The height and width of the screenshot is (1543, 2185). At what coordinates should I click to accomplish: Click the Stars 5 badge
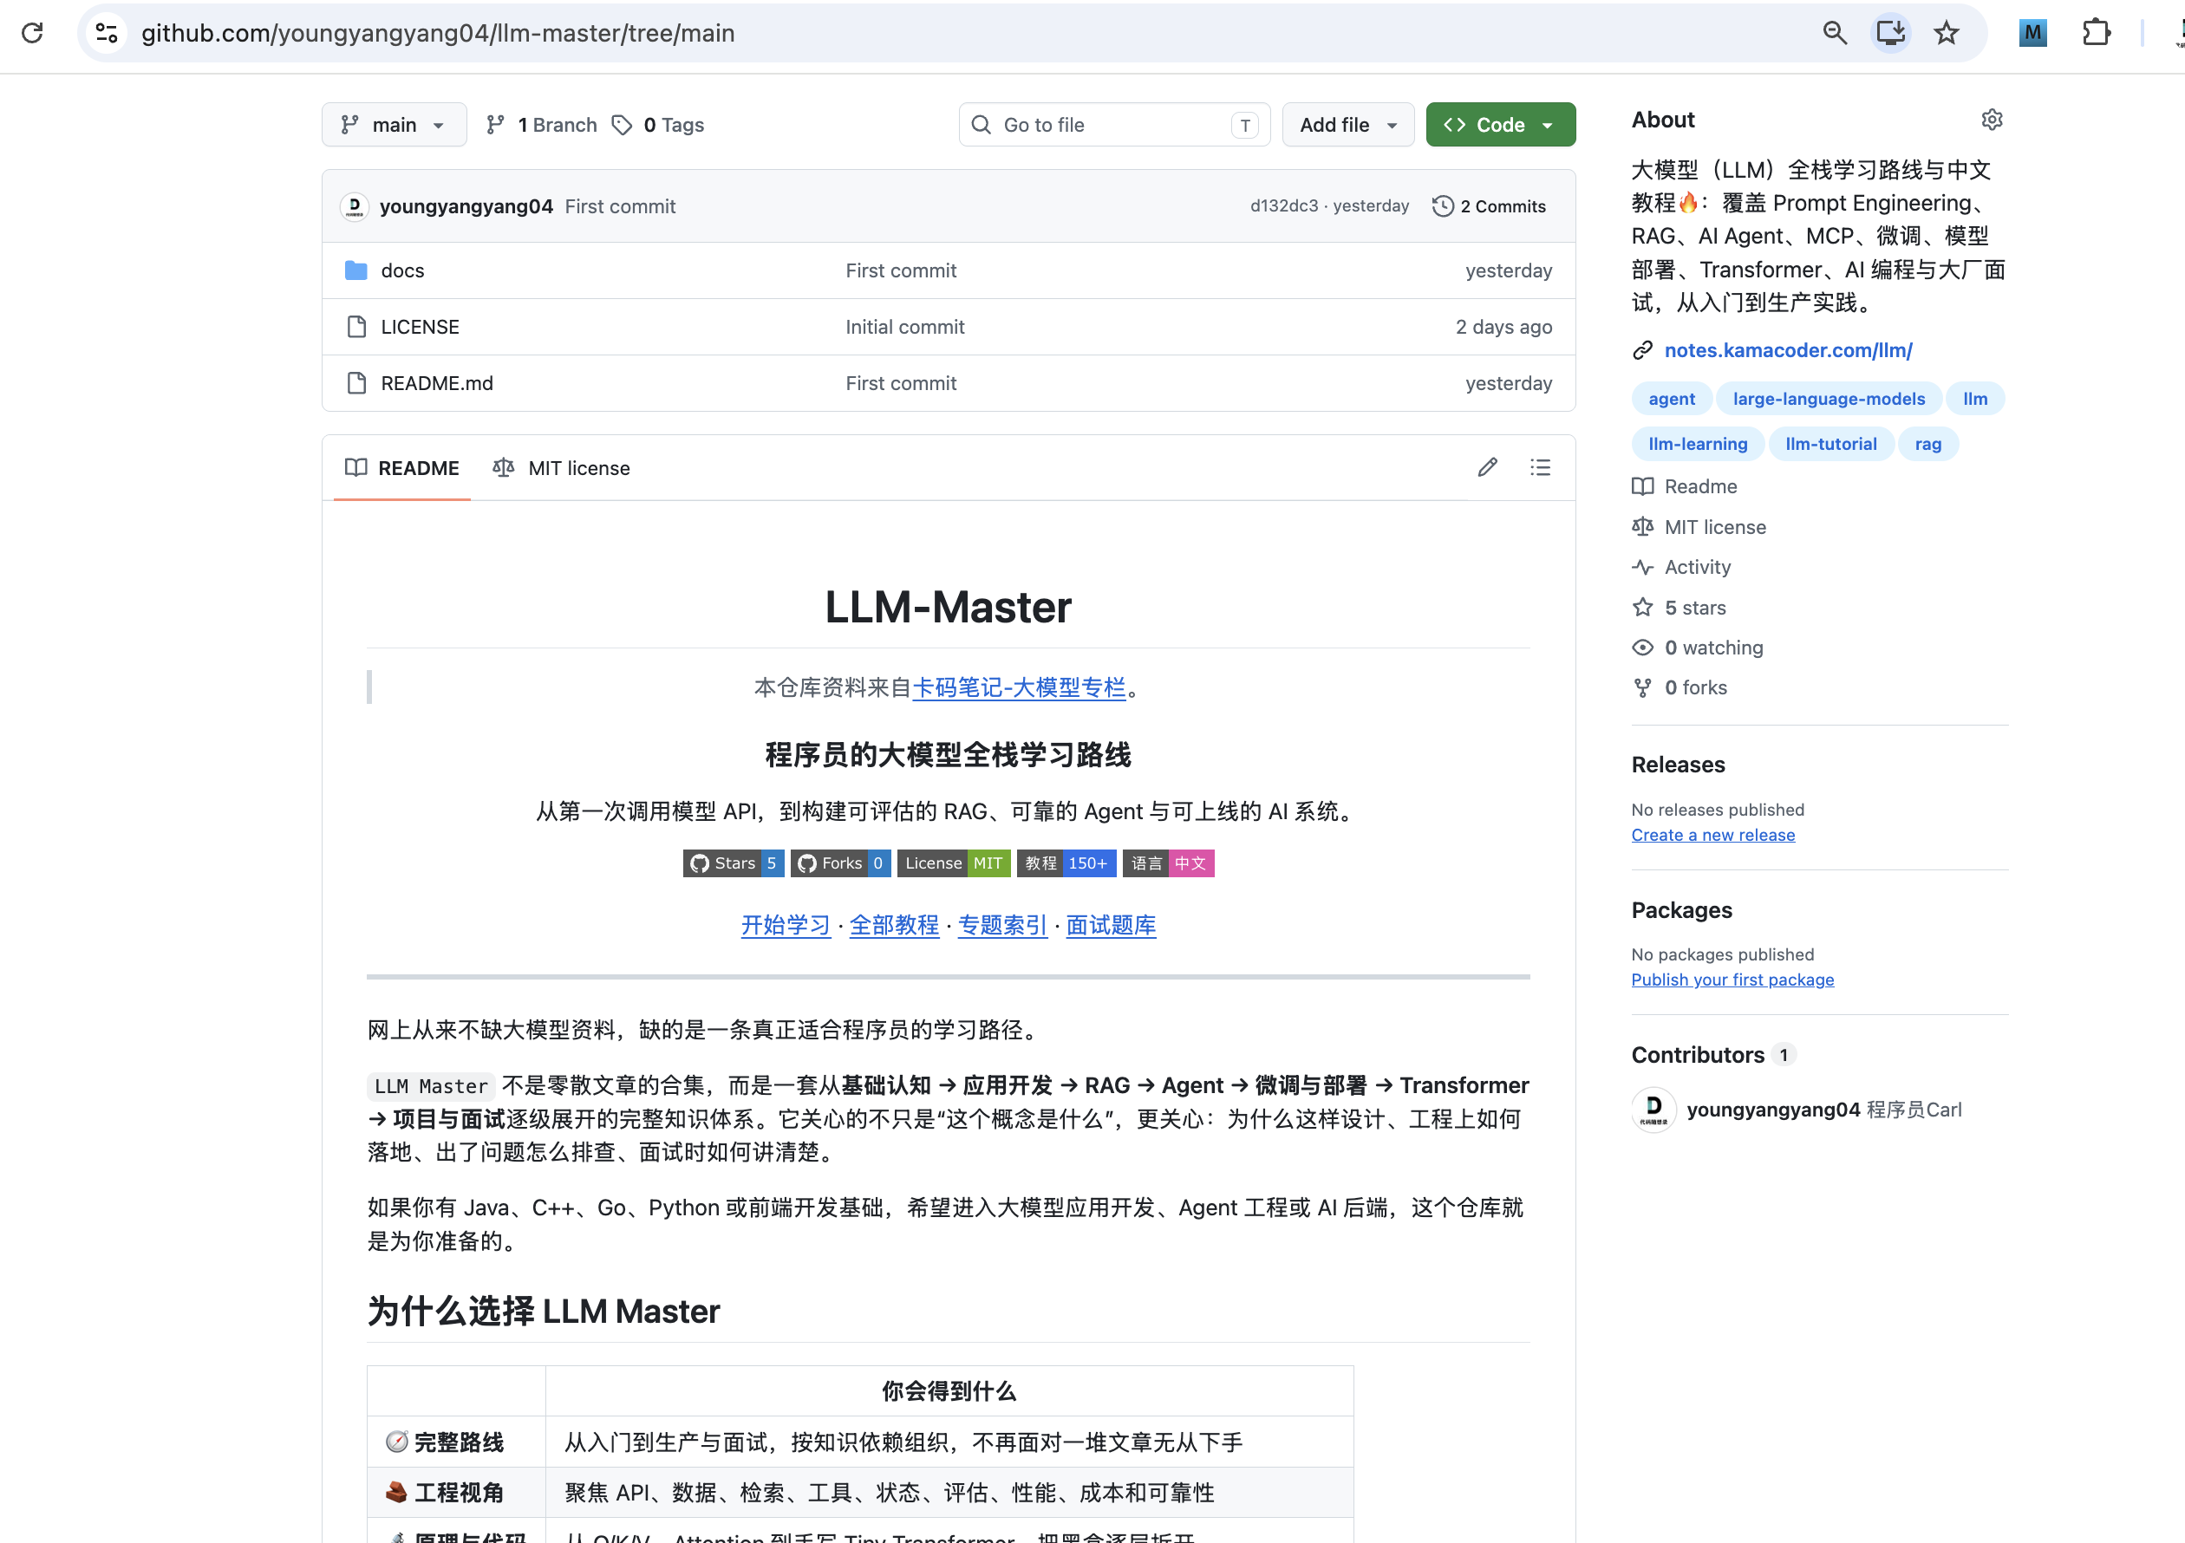tap(733, 863)
